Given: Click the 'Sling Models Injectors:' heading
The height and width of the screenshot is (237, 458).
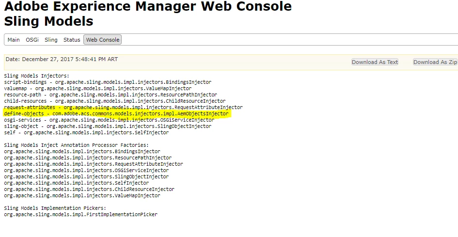Looking at the screenshot, I should click(x=37, y=76).
